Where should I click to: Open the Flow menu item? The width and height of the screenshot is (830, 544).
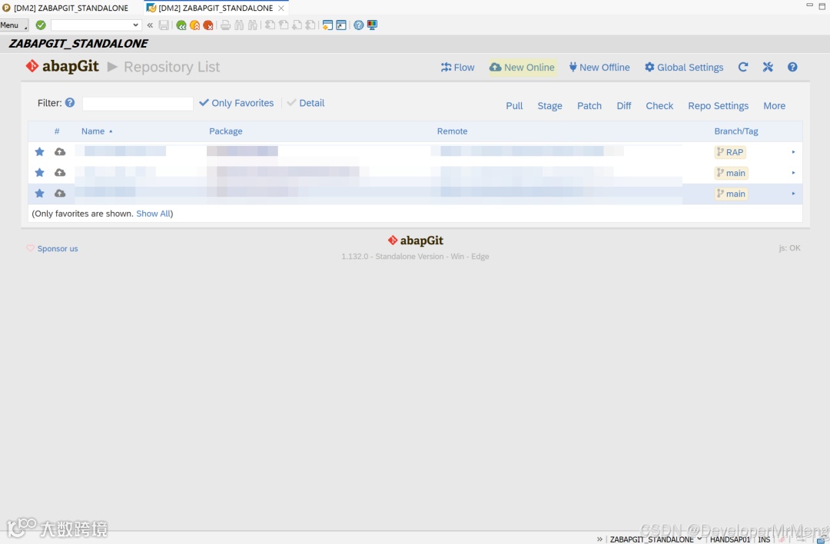(458, 67)
